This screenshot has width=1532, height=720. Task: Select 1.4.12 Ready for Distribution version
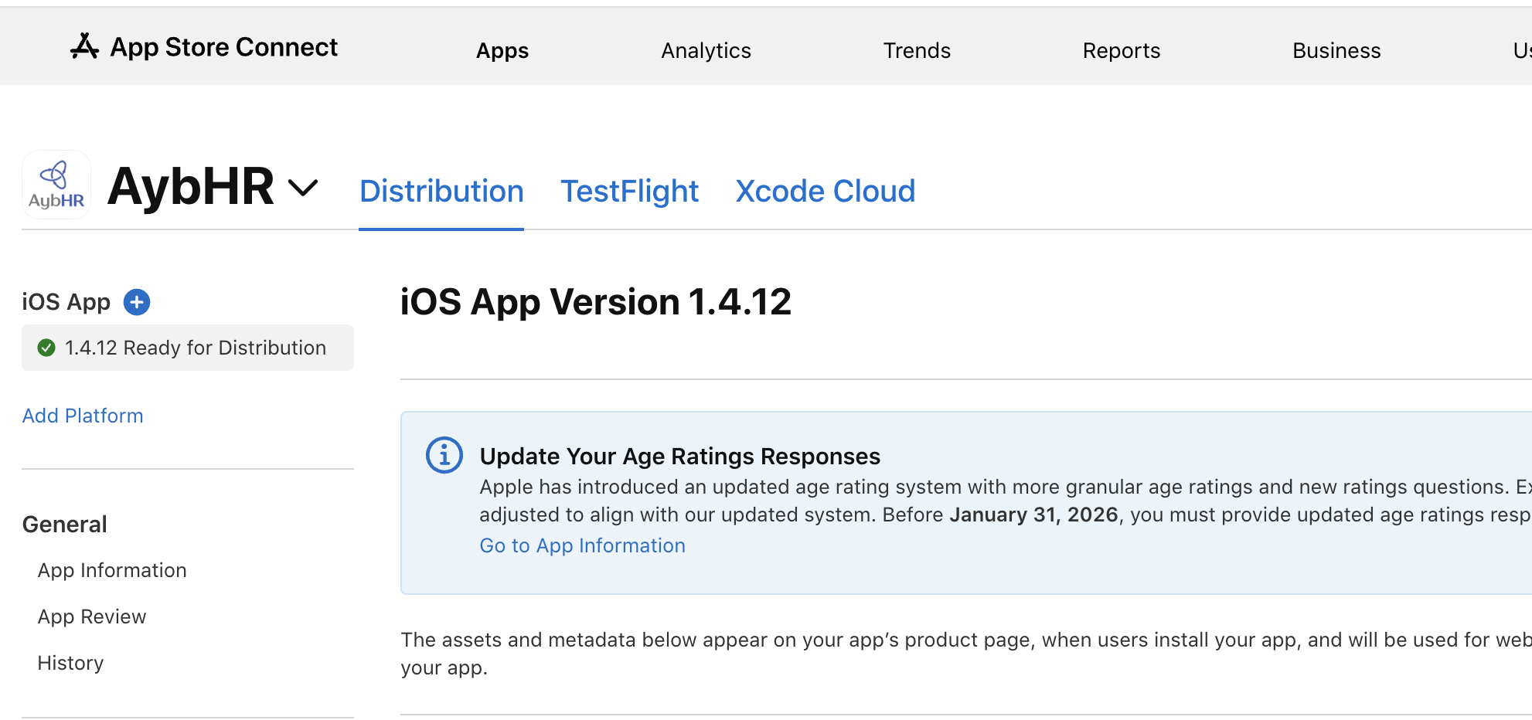pyautogui.click(x=195, y=348)
